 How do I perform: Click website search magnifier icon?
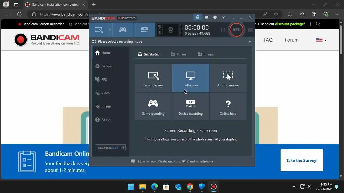pyautogui.click(x=318, y=24)
